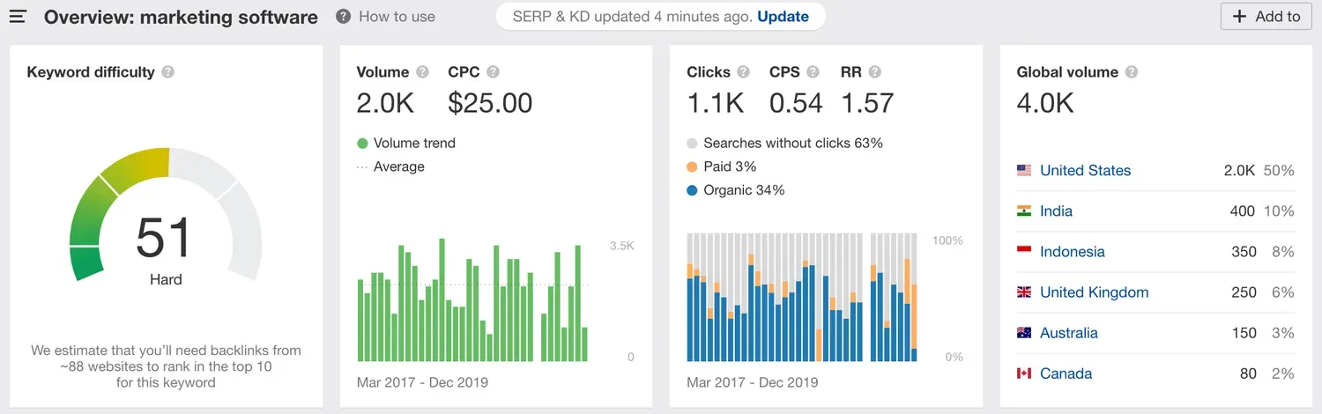Open the How to use guide
Screen dimensions: 1322x414
click(x=386, y=17)
